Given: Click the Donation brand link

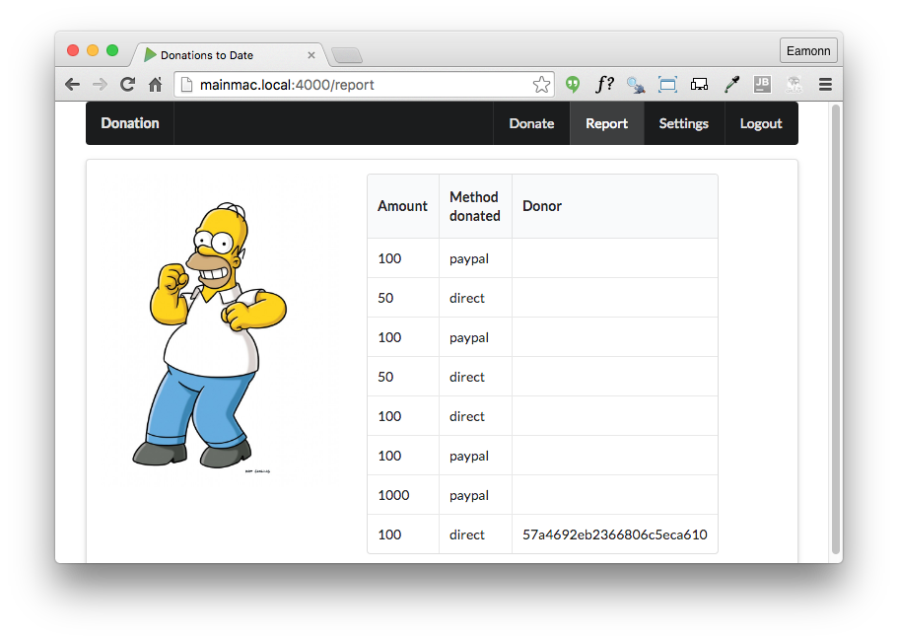Looking at the screenshot, I should pos(130,123).
